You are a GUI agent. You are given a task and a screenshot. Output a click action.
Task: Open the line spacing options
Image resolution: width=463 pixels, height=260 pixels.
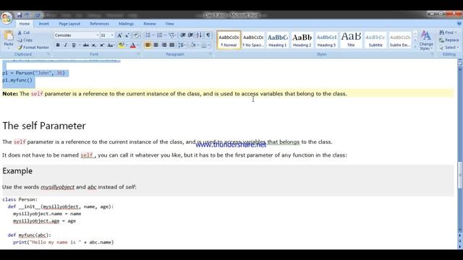click(x=182, y=45)
